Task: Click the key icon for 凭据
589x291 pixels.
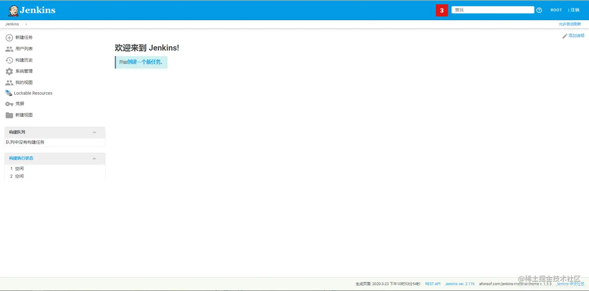Action: (9, 104)
